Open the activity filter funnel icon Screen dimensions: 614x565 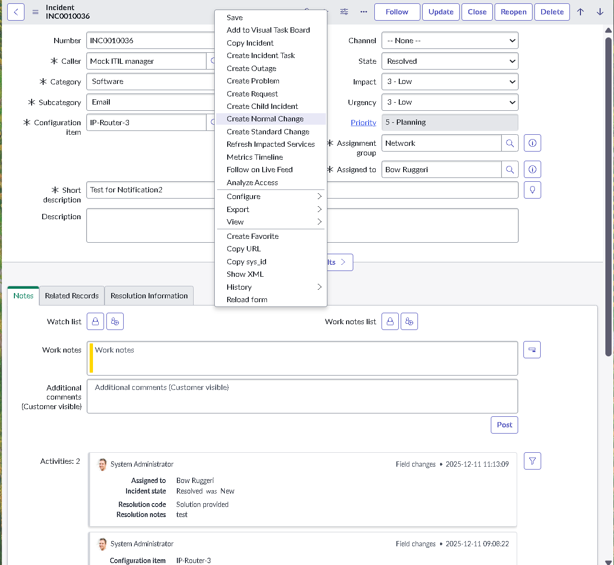pos(532,461)
